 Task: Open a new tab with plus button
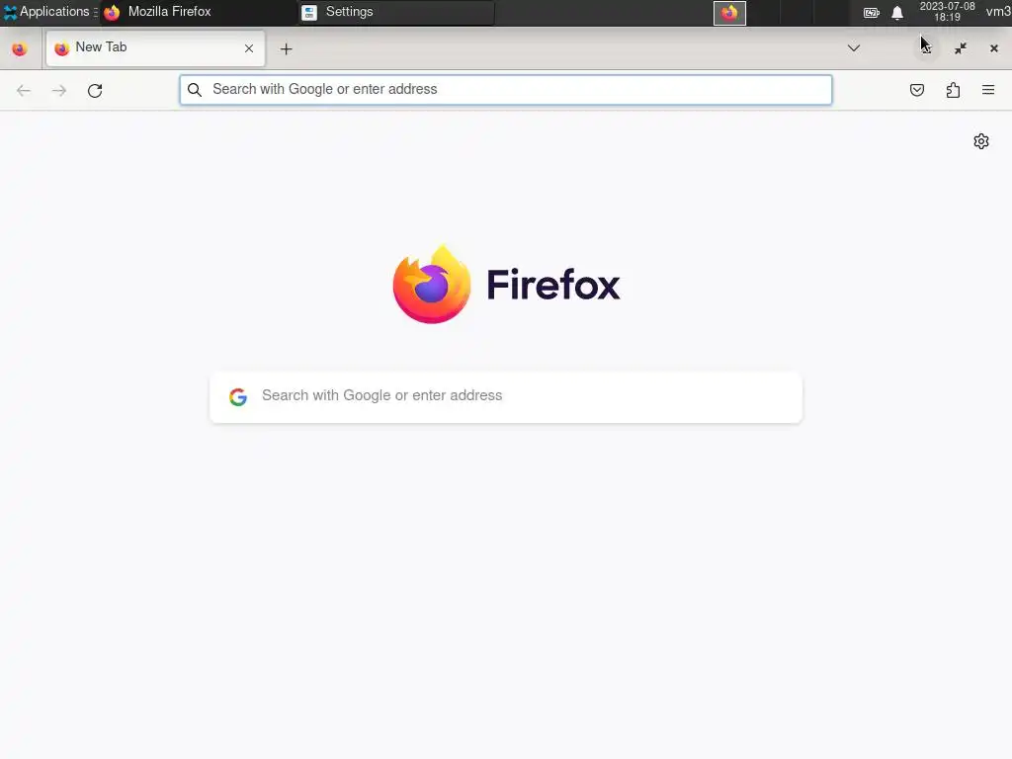pyautogui.click(x=286, y=49)
